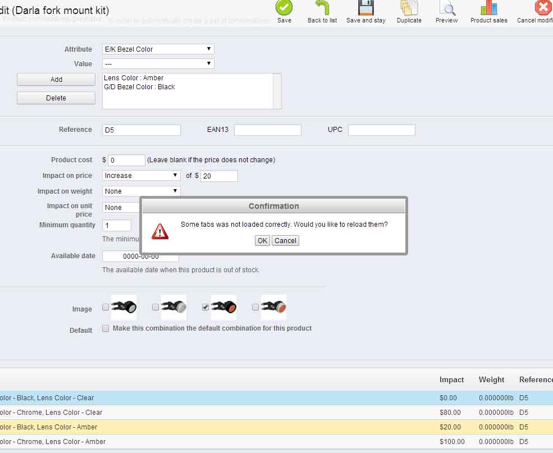
Task: Check the fourth image checkbox (chrome bezel, amber lens)
Action: pyautogui.click(x=255, y=307)
